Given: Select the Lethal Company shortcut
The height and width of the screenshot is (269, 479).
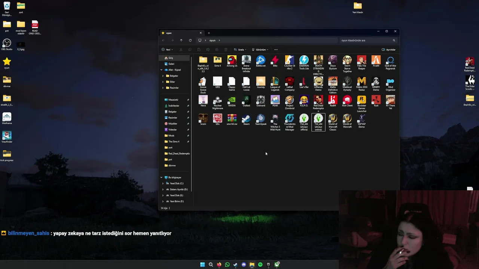Looking at the screenshot, I should pos(289,84).
